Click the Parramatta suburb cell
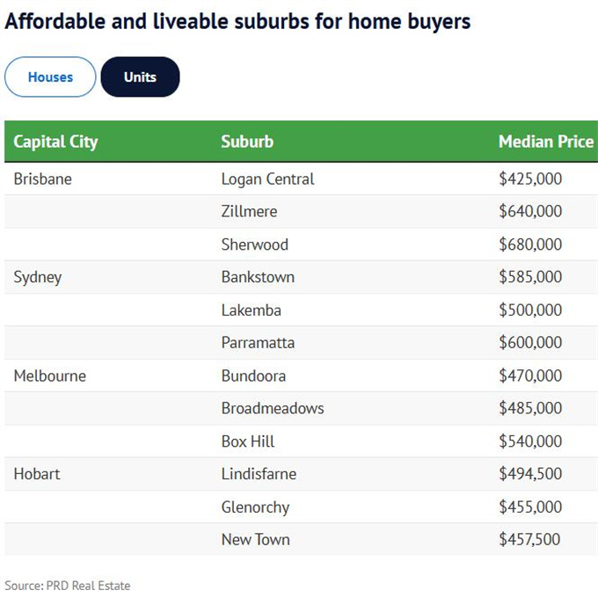The image size is (598, 598). pyautogui.click(x=258, y=342)
